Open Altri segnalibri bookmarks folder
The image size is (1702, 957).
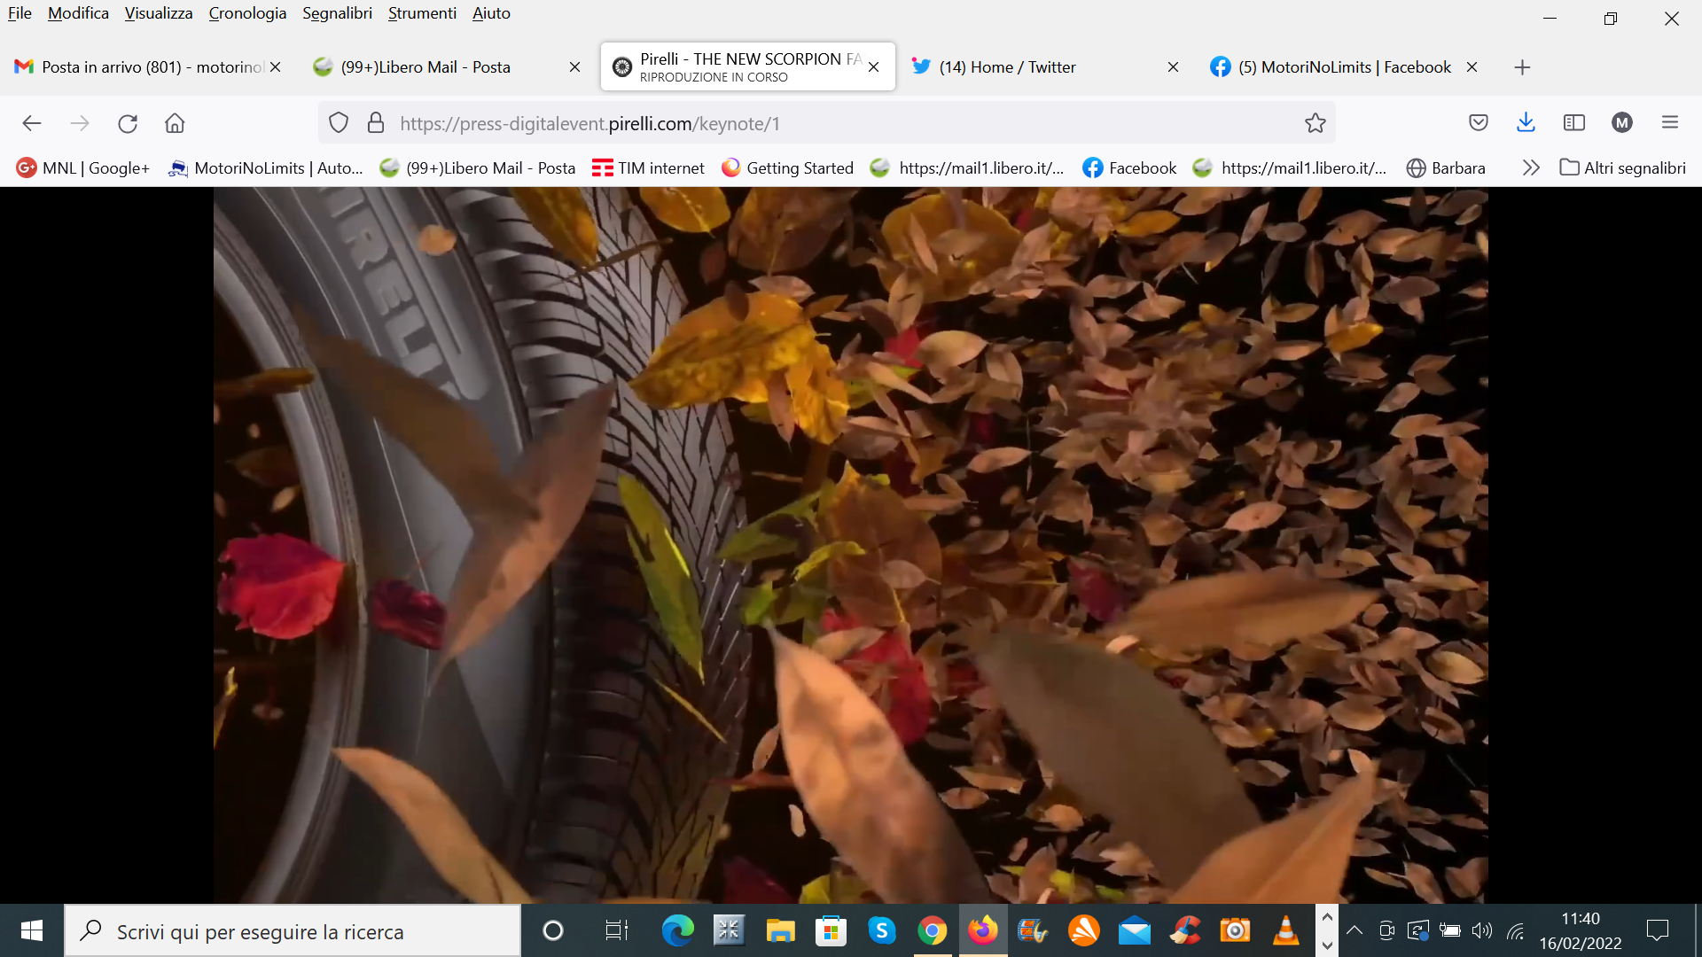click(x=1623, y=167)
